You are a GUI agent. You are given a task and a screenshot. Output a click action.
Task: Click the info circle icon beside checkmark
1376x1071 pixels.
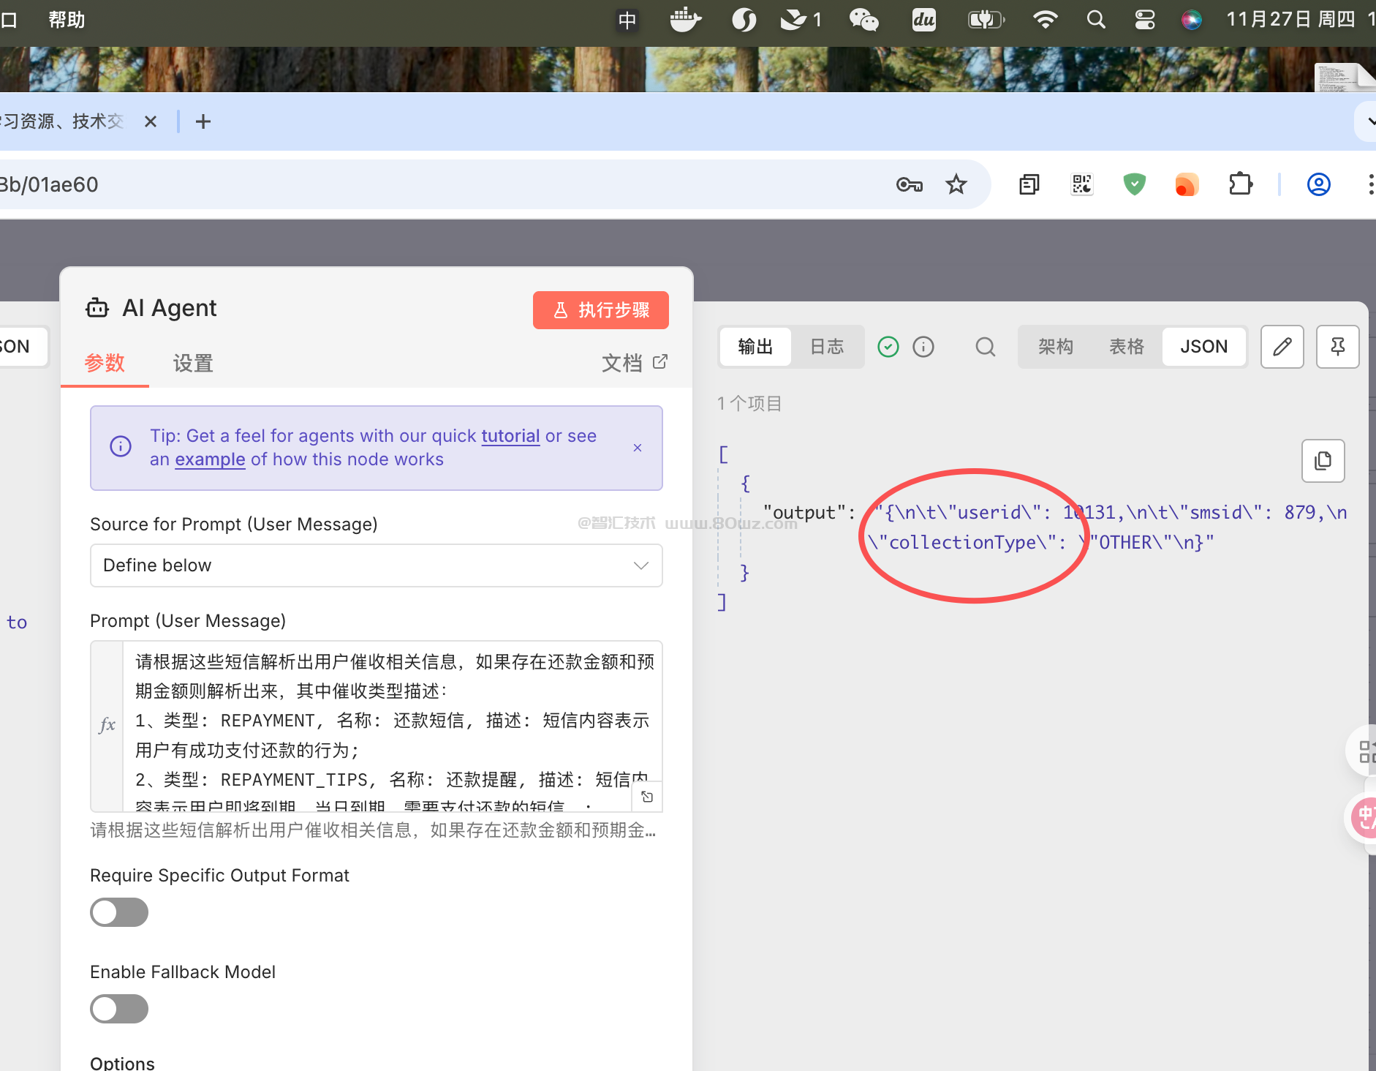tap(923, 347)
